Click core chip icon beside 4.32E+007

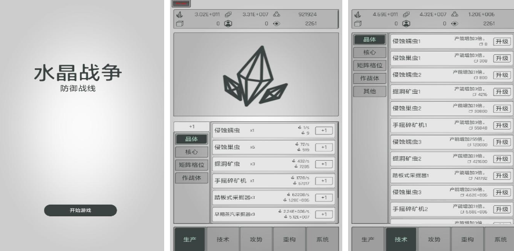(406, 14)
